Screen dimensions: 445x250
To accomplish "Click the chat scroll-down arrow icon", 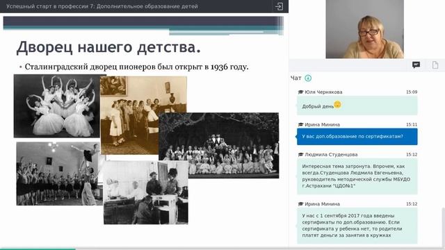I will click(308, 78).
